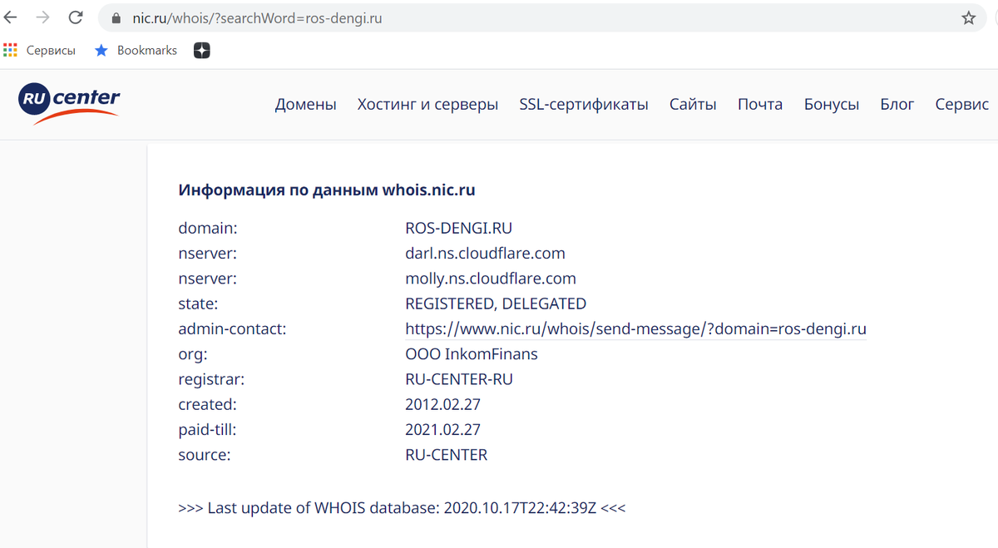Open the SSL-сертификаты menu
Screen dimensions: 998x548
(584, 104)
